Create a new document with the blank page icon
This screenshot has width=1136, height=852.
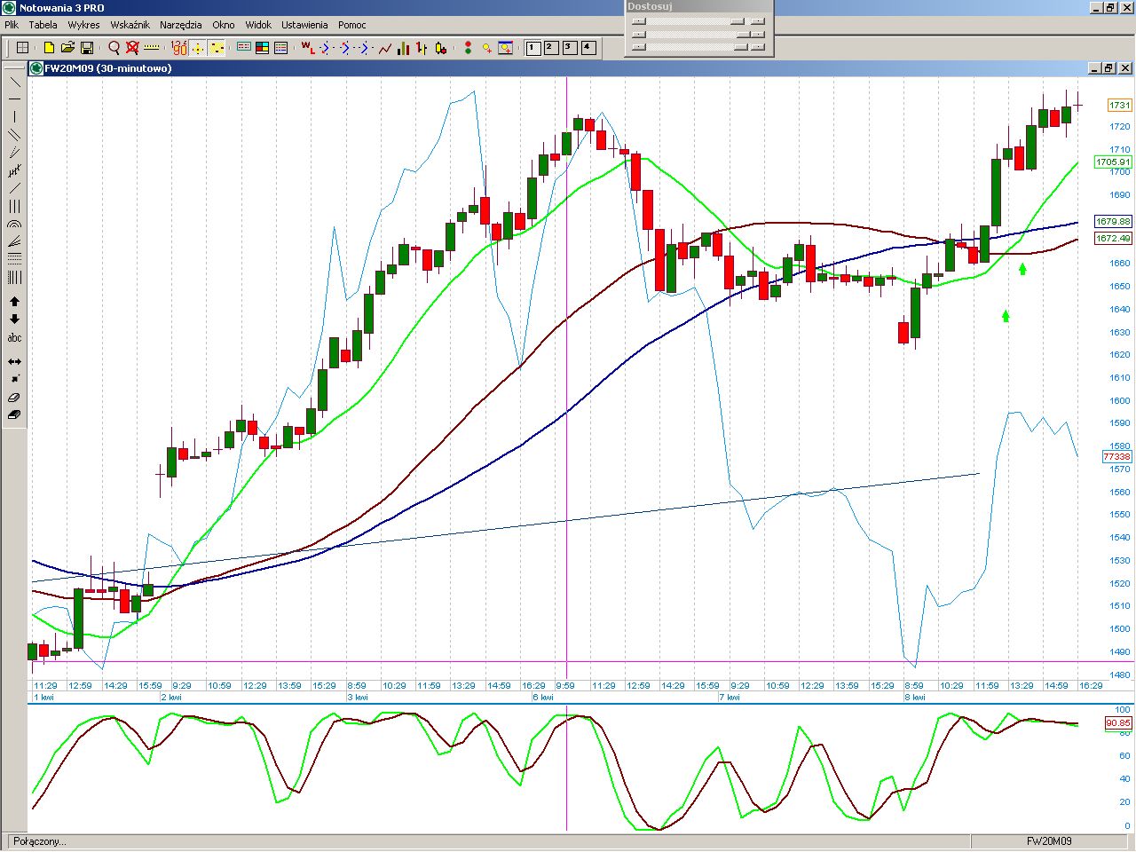click(x=50, y=48)
